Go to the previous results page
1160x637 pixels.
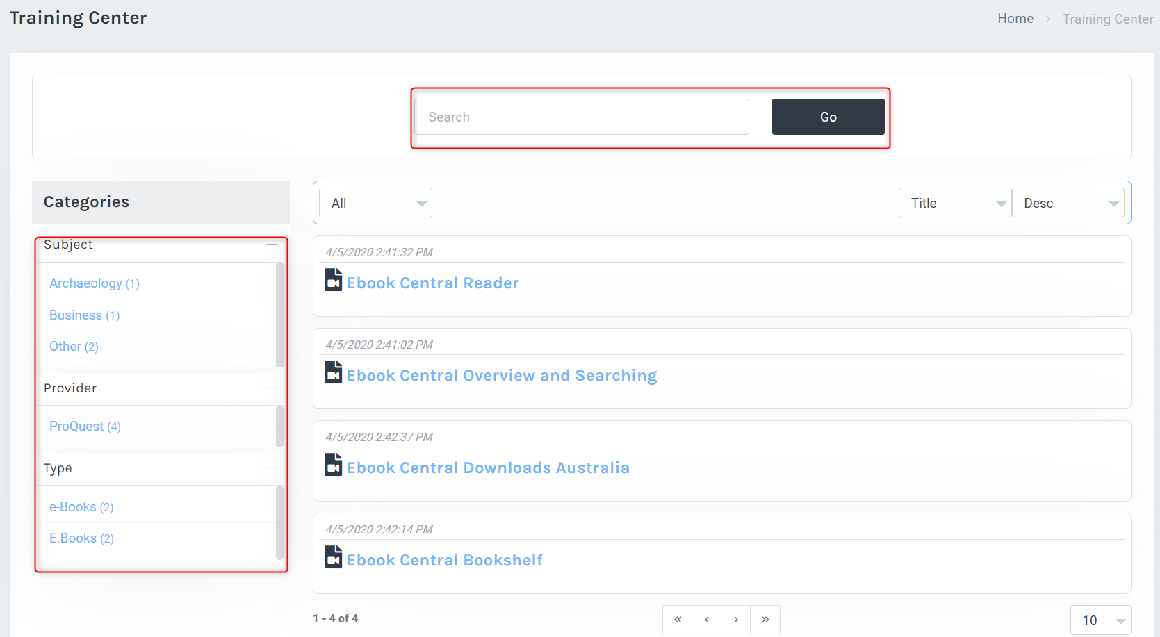[x=707, y=620]
